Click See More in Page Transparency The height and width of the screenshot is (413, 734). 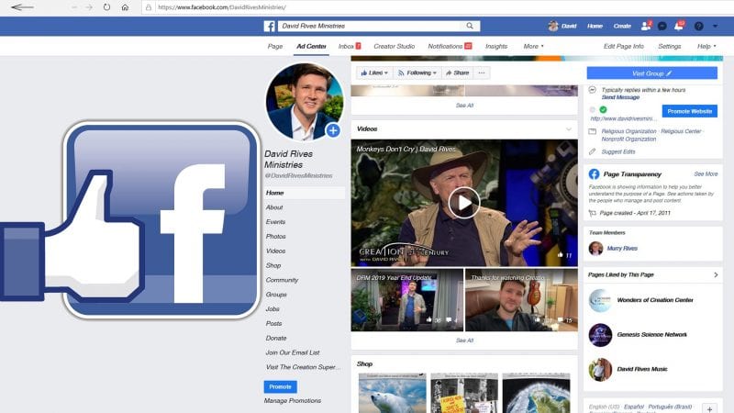point(706,174)
